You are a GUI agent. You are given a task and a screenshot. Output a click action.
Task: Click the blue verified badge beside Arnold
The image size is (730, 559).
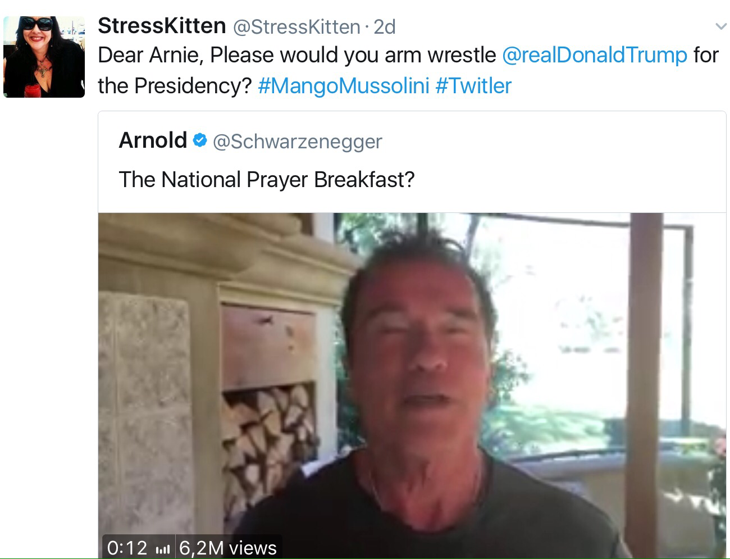199,140
